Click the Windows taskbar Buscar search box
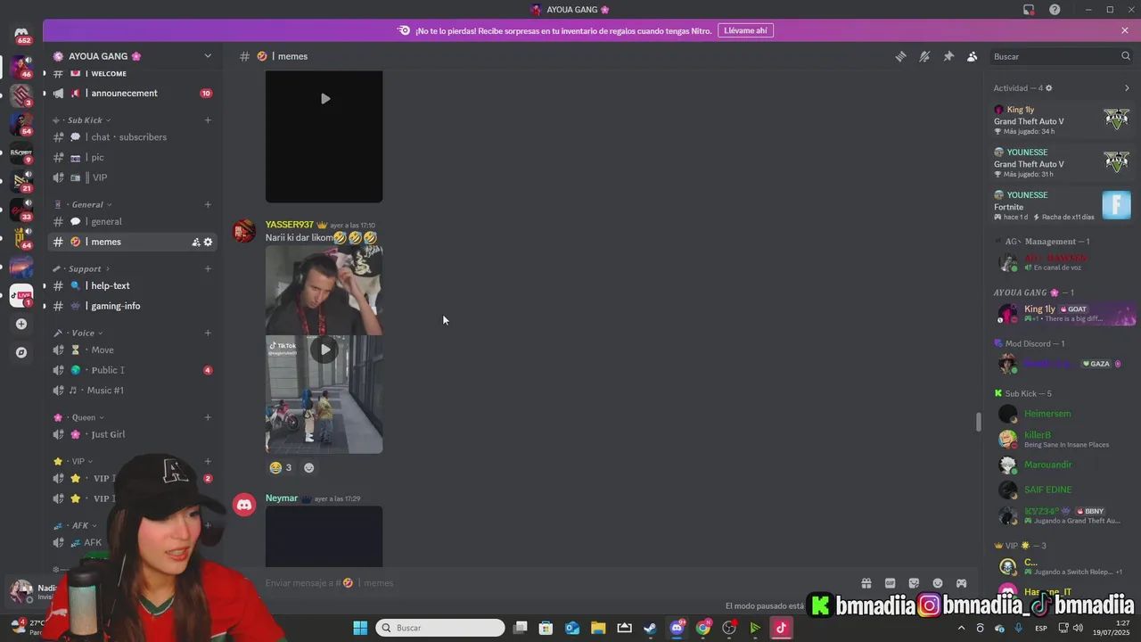 440,628
